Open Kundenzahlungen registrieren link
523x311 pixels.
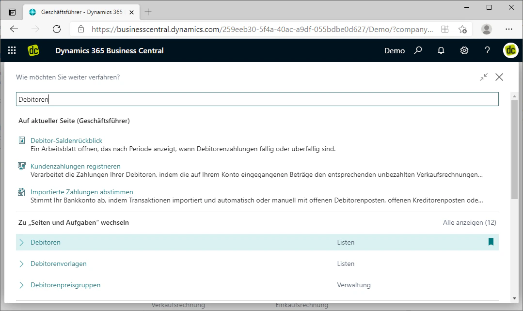[x=76, y=166]
